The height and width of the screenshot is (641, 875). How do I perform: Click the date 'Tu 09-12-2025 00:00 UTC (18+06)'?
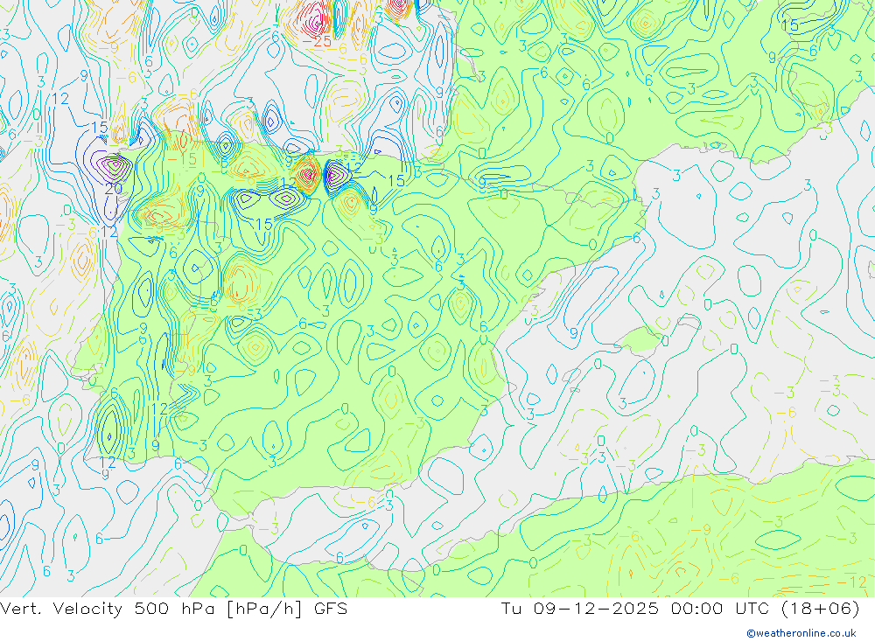point(680,608)
